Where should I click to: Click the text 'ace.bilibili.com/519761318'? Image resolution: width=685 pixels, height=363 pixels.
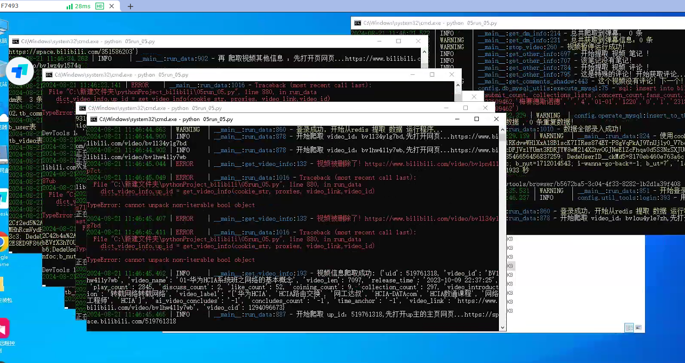(x=131, y=322)
